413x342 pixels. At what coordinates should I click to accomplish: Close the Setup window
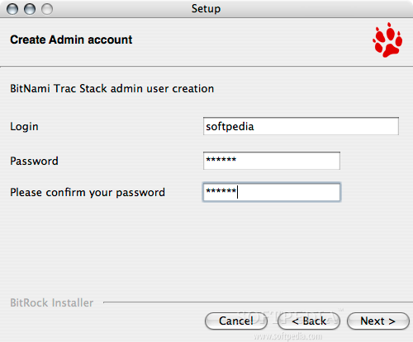coord(12,9)
